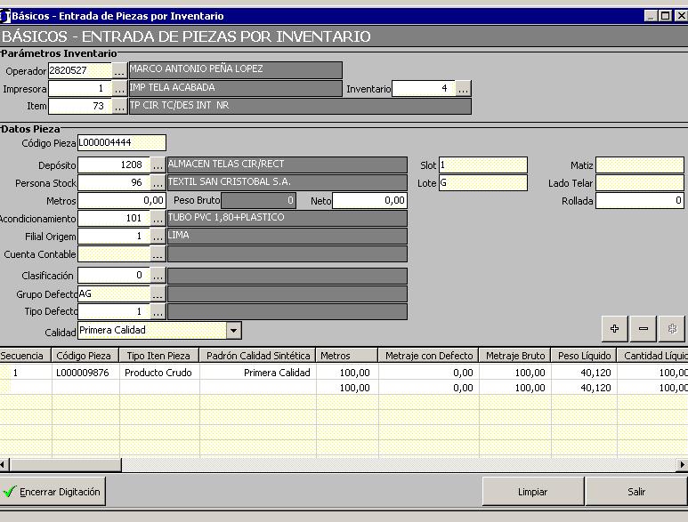The width and height of the screenshot is (688, 522).
Task: Open lookup button next to Grupo Defecto
Action: point(158,294)
